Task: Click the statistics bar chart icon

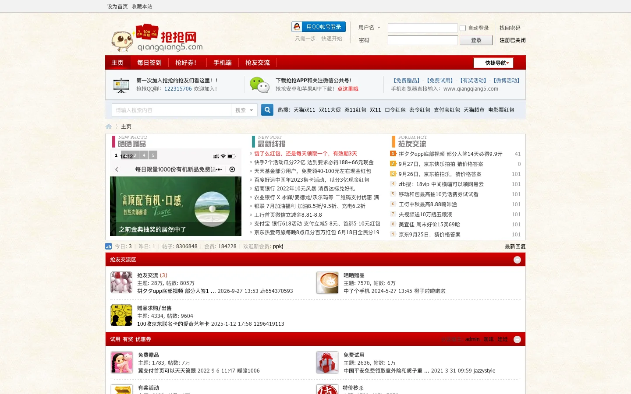Action: (x=108, y=246)
